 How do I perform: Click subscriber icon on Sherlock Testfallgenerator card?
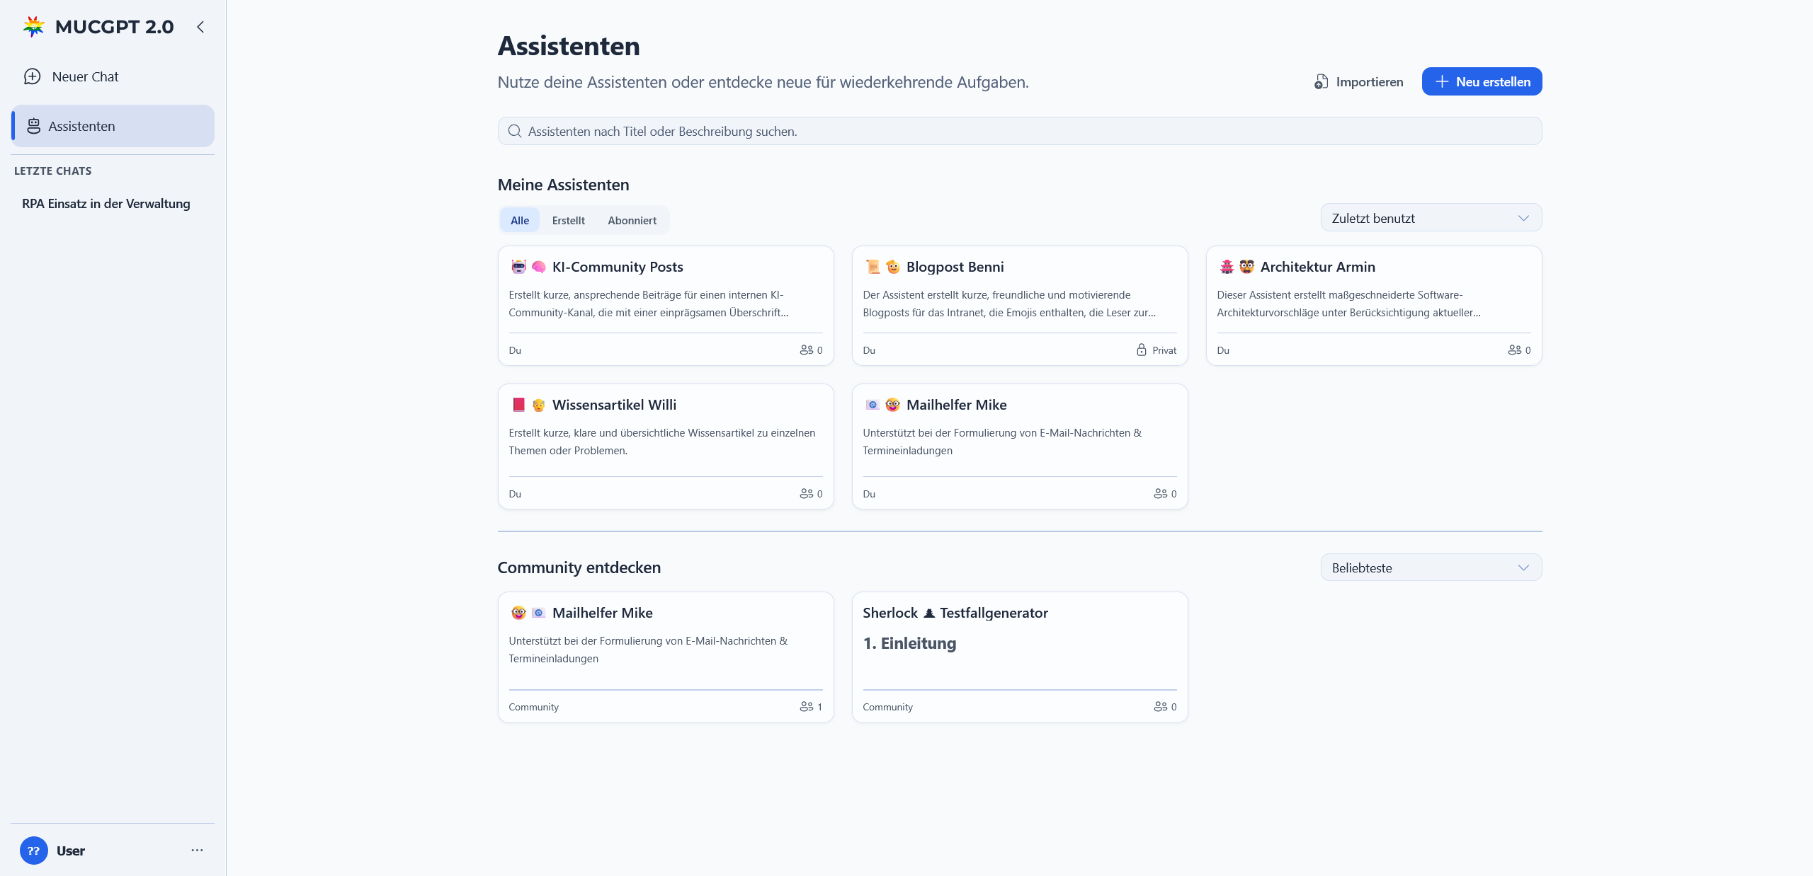click(1160, 707)
